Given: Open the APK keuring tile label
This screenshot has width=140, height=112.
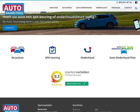Looking at the screenshot, I should (x=52, y=58).
